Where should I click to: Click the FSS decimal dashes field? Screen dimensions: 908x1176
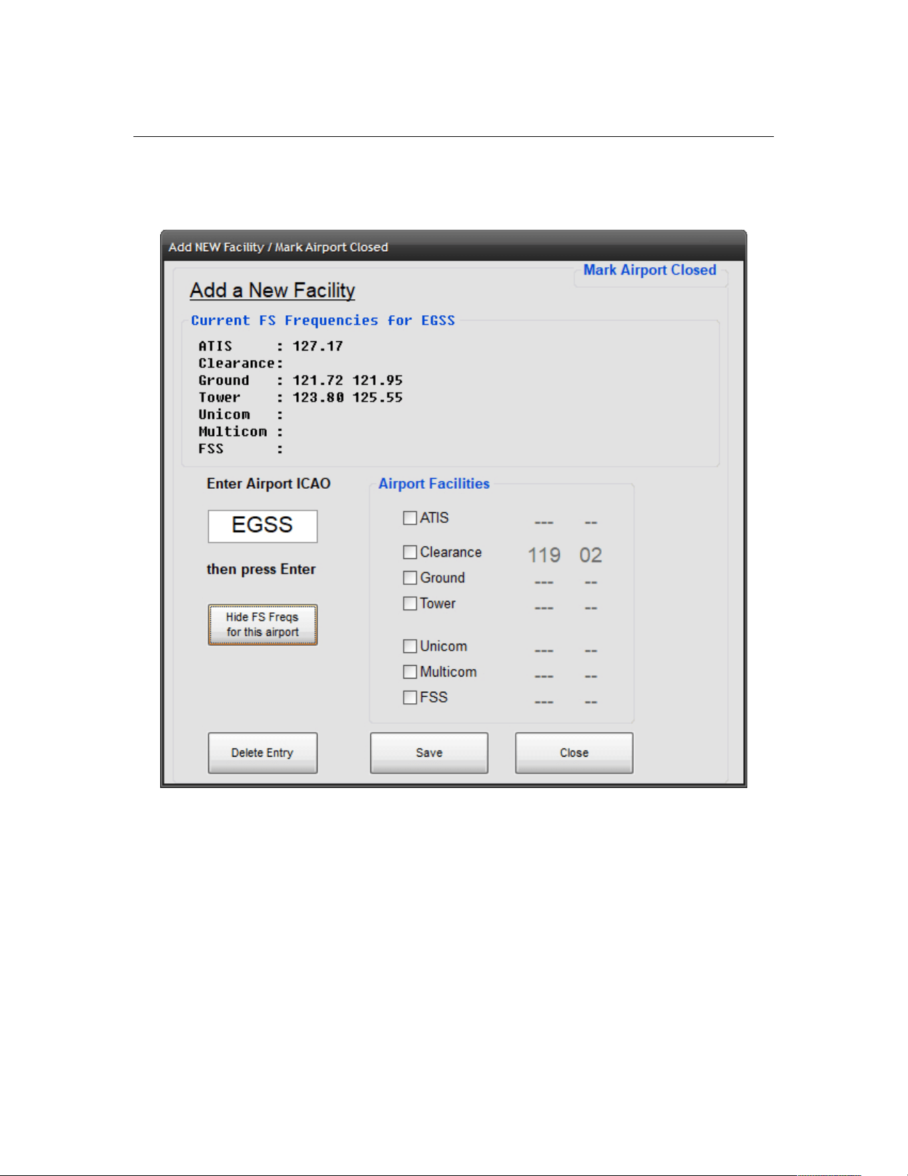[591, 703]
